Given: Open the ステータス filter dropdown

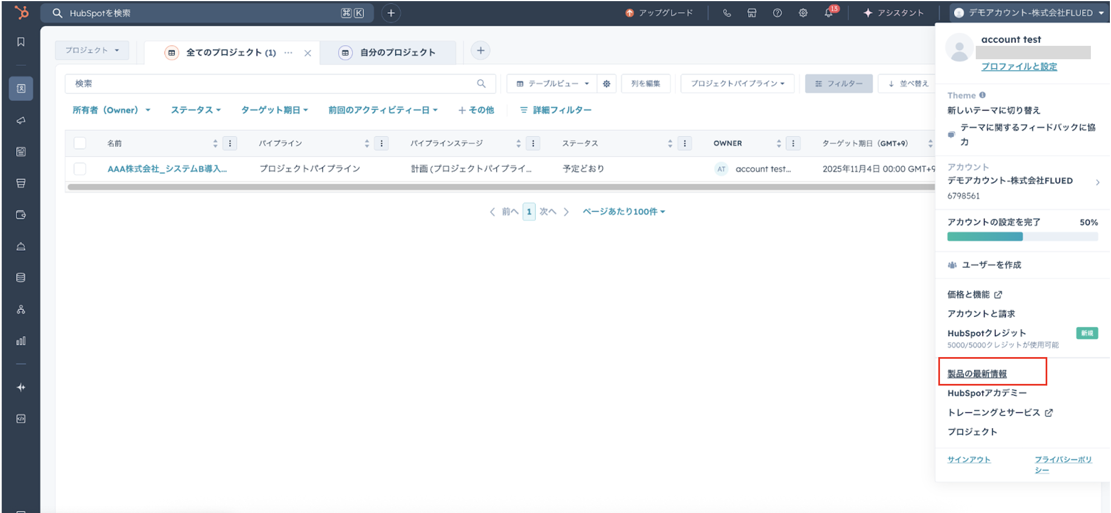Looking at the screenshot, I should [x=196, y=110].
